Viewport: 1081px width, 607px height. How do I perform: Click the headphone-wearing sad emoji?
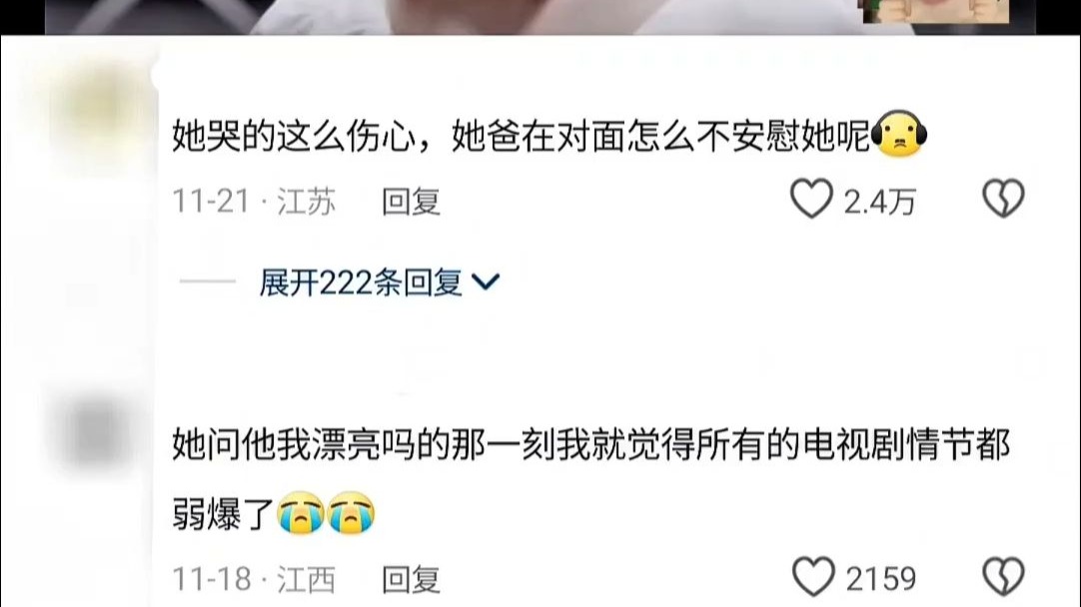pos(898,134)
